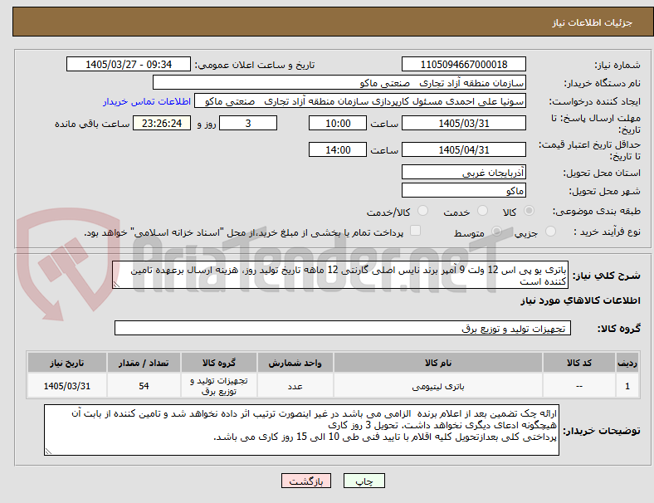Click the buyer notes text area
654x503 pixels.
click(x=301, y=430)
